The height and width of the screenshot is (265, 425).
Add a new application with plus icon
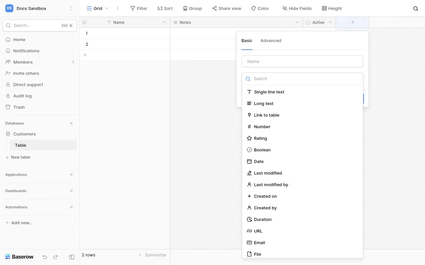click(71, 175)
